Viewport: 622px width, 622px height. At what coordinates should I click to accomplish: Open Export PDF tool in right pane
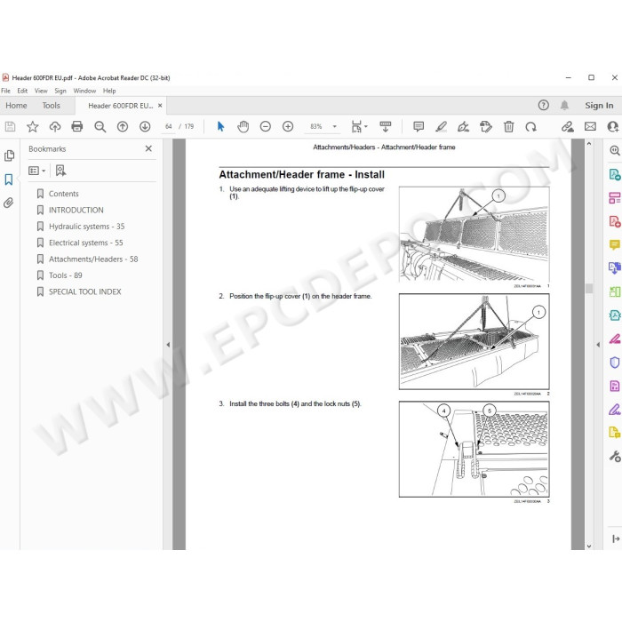pyautogui.click(x=615, y=174)
